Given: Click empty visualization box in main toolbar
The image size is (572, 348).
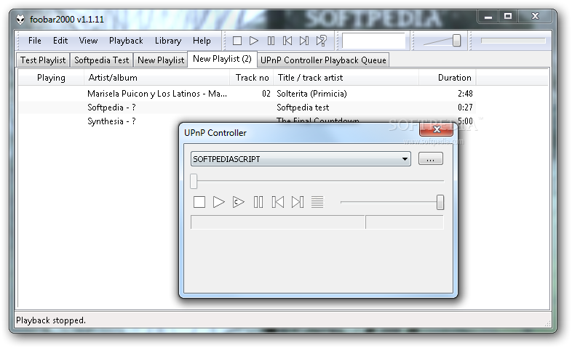Looking at the screenshot, I should [373, 41].
